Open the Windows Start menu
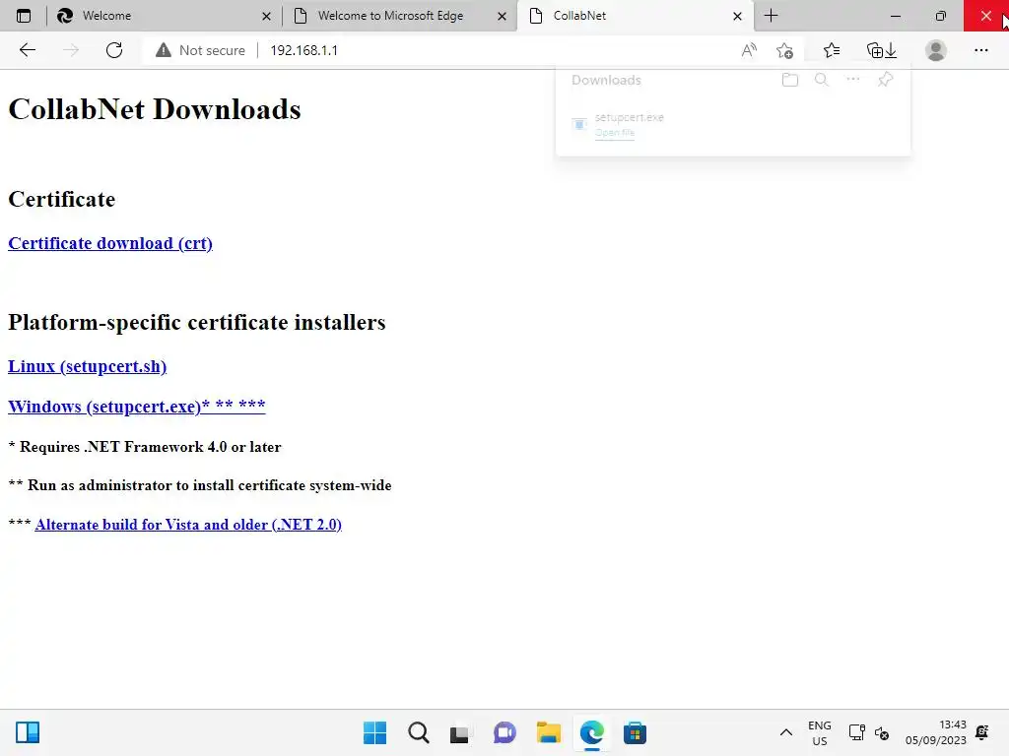The height and width of the screenshot is (756, 1009). point(374,732)
